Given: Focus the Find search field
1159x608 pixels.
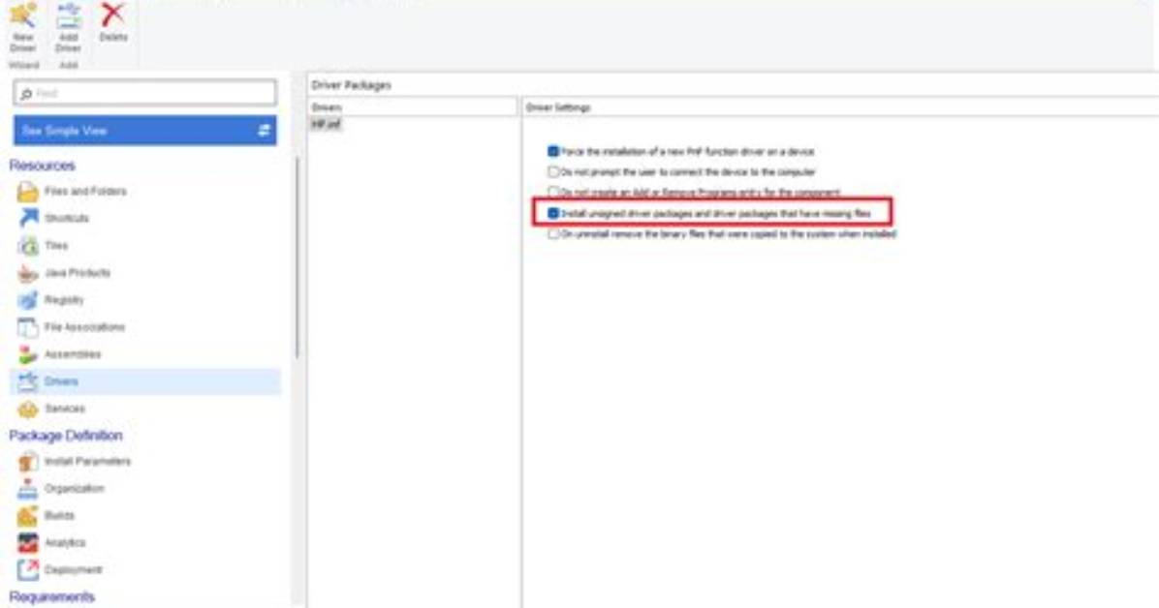Looking at the screenshot, I should pos(145,93).
